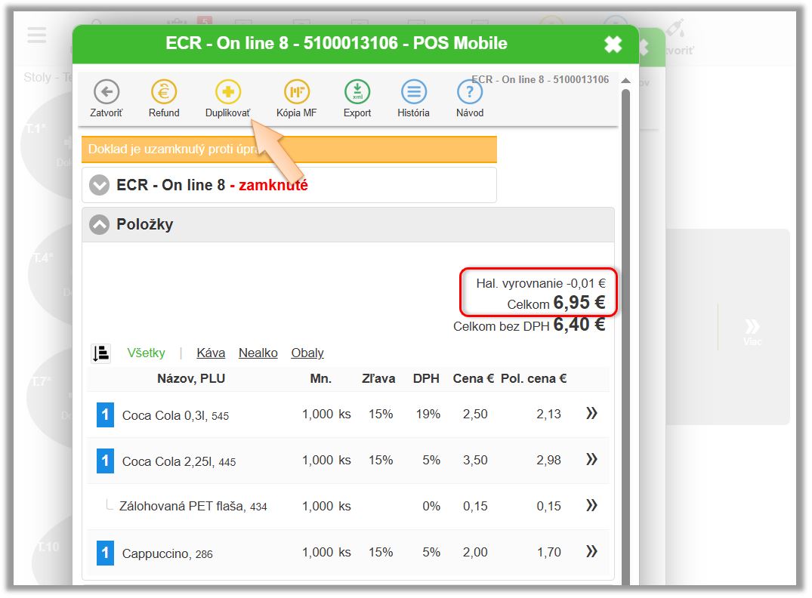Image resolution: width=812 pixels, height=598 pixels.
Task: Open the Refund euro icon
Action: tap(164, 93)
